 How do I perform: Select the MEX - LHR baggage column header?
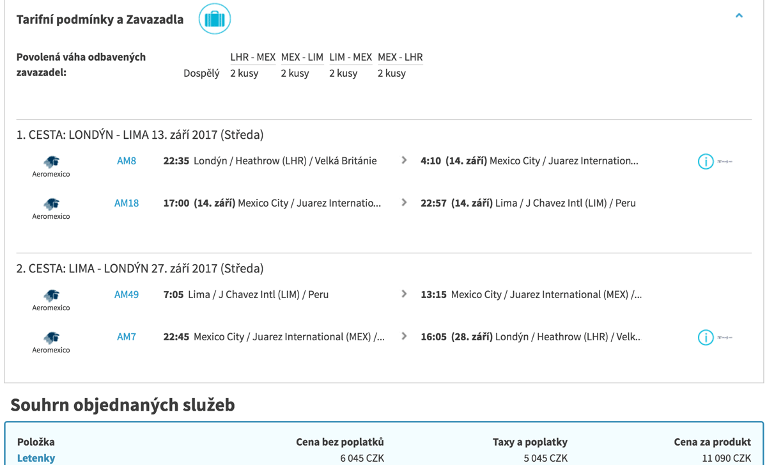click(400, 57)
